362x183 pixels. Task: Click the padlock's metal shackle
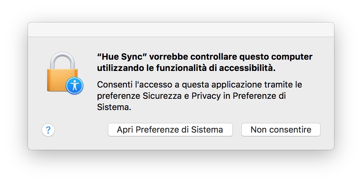[62, 60]
